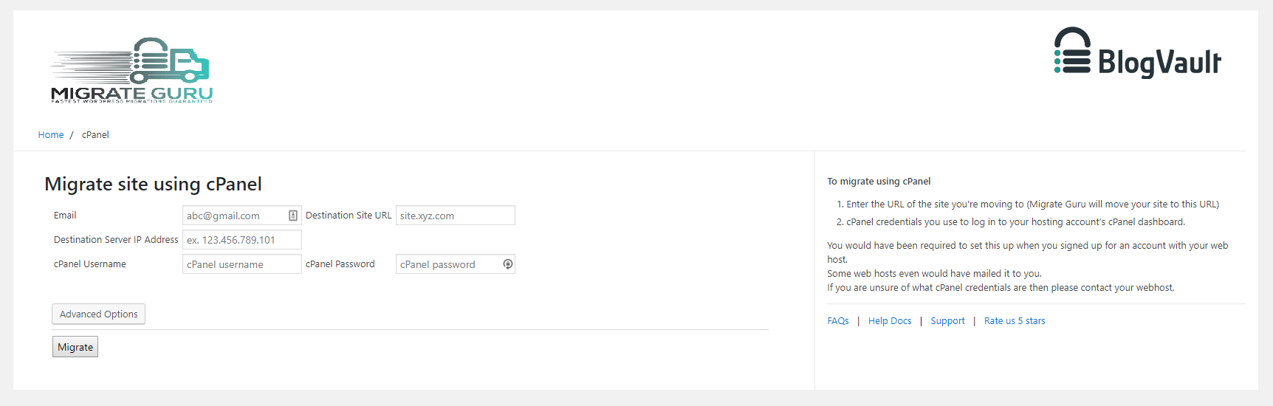Click the cPanel breadcrumb text
Viewport: 1273px width, 406px height.
(95, 135)
